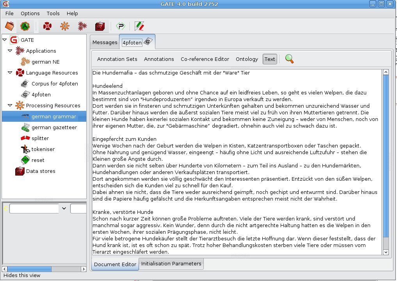Click the heading 'Eingepfercht zum Kunden'
The width and height of the screenshot is (397, 281).
124,139
